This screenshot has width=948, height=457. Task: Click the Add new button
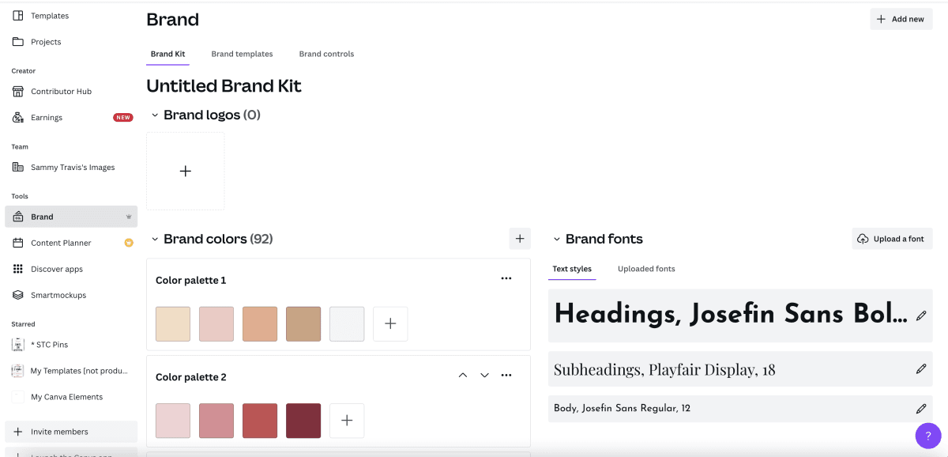901,19
